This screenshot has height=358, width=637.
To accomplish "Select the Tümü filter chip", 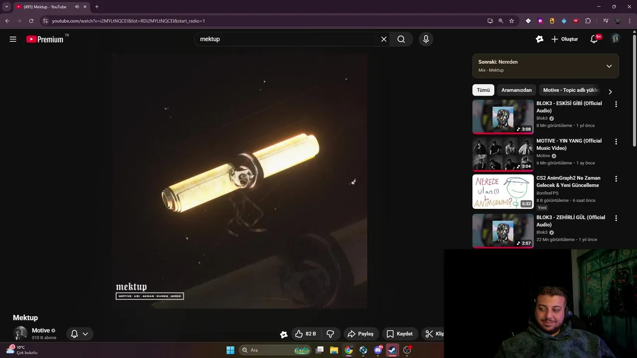I will (x=483, y=90).
